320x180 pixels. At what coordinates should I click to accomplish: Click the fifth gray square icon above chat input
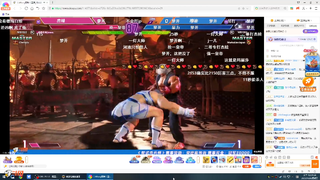click(x=284, y=157)
